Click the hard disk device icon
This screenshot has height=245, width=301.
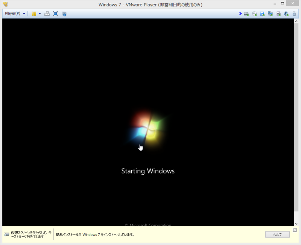[246, 14]
